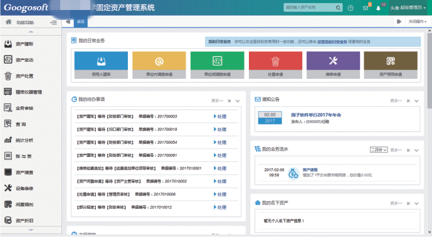
Task: Open 资产建账 in the sidebar
Action: 24,44
